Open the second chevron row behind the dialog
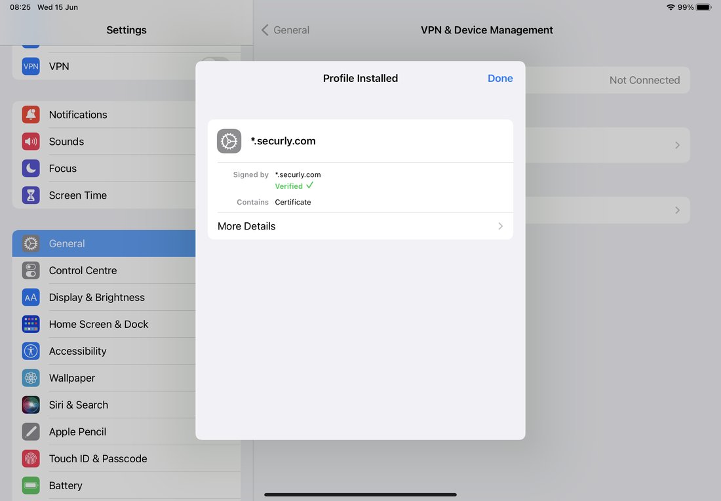The width and height of the screenshot is (721, 501). point(608,210)
